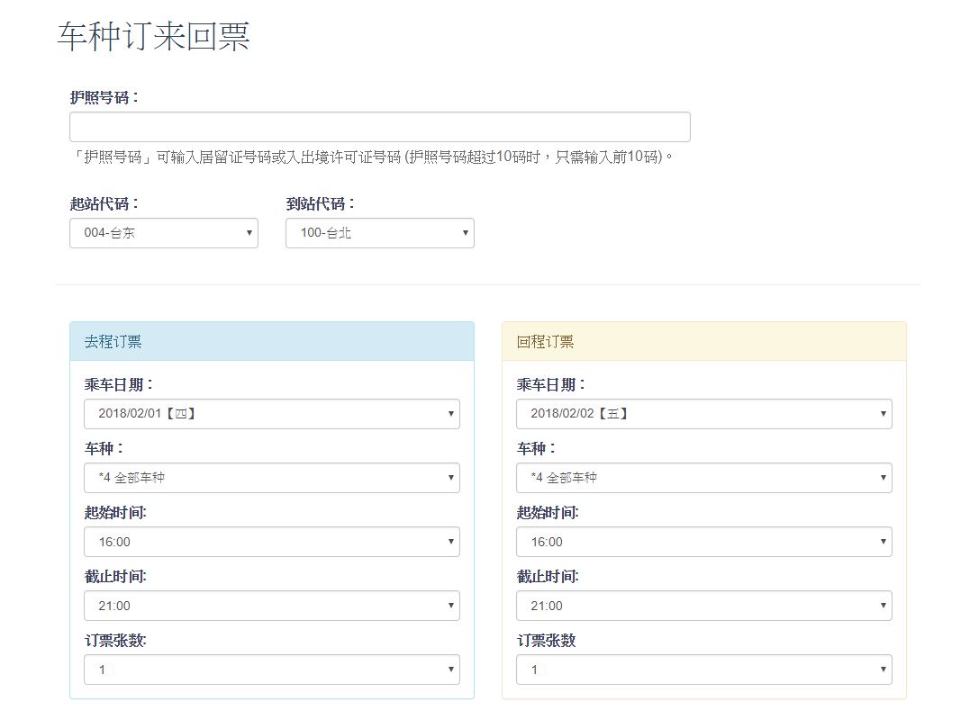Viewport: 979px width, 728px height.
Task: Open the 到站代码 dropdown showing 100-台北
Action: (x=379, y=233)
